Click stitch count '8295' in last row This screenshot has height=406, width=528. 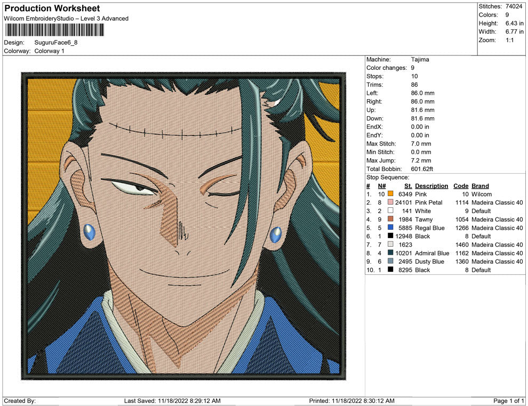coord(405,270)
